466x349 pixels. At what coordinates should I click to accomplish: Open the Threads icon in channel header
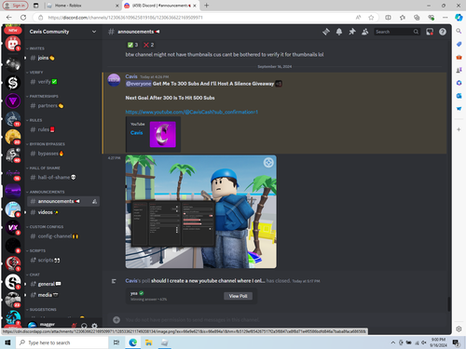point(326,32)
